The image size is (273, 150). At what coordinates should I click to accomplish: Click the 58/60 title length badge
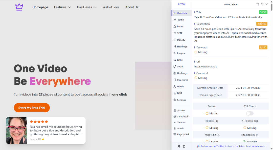pyautogui.click(x=263, y=12)
